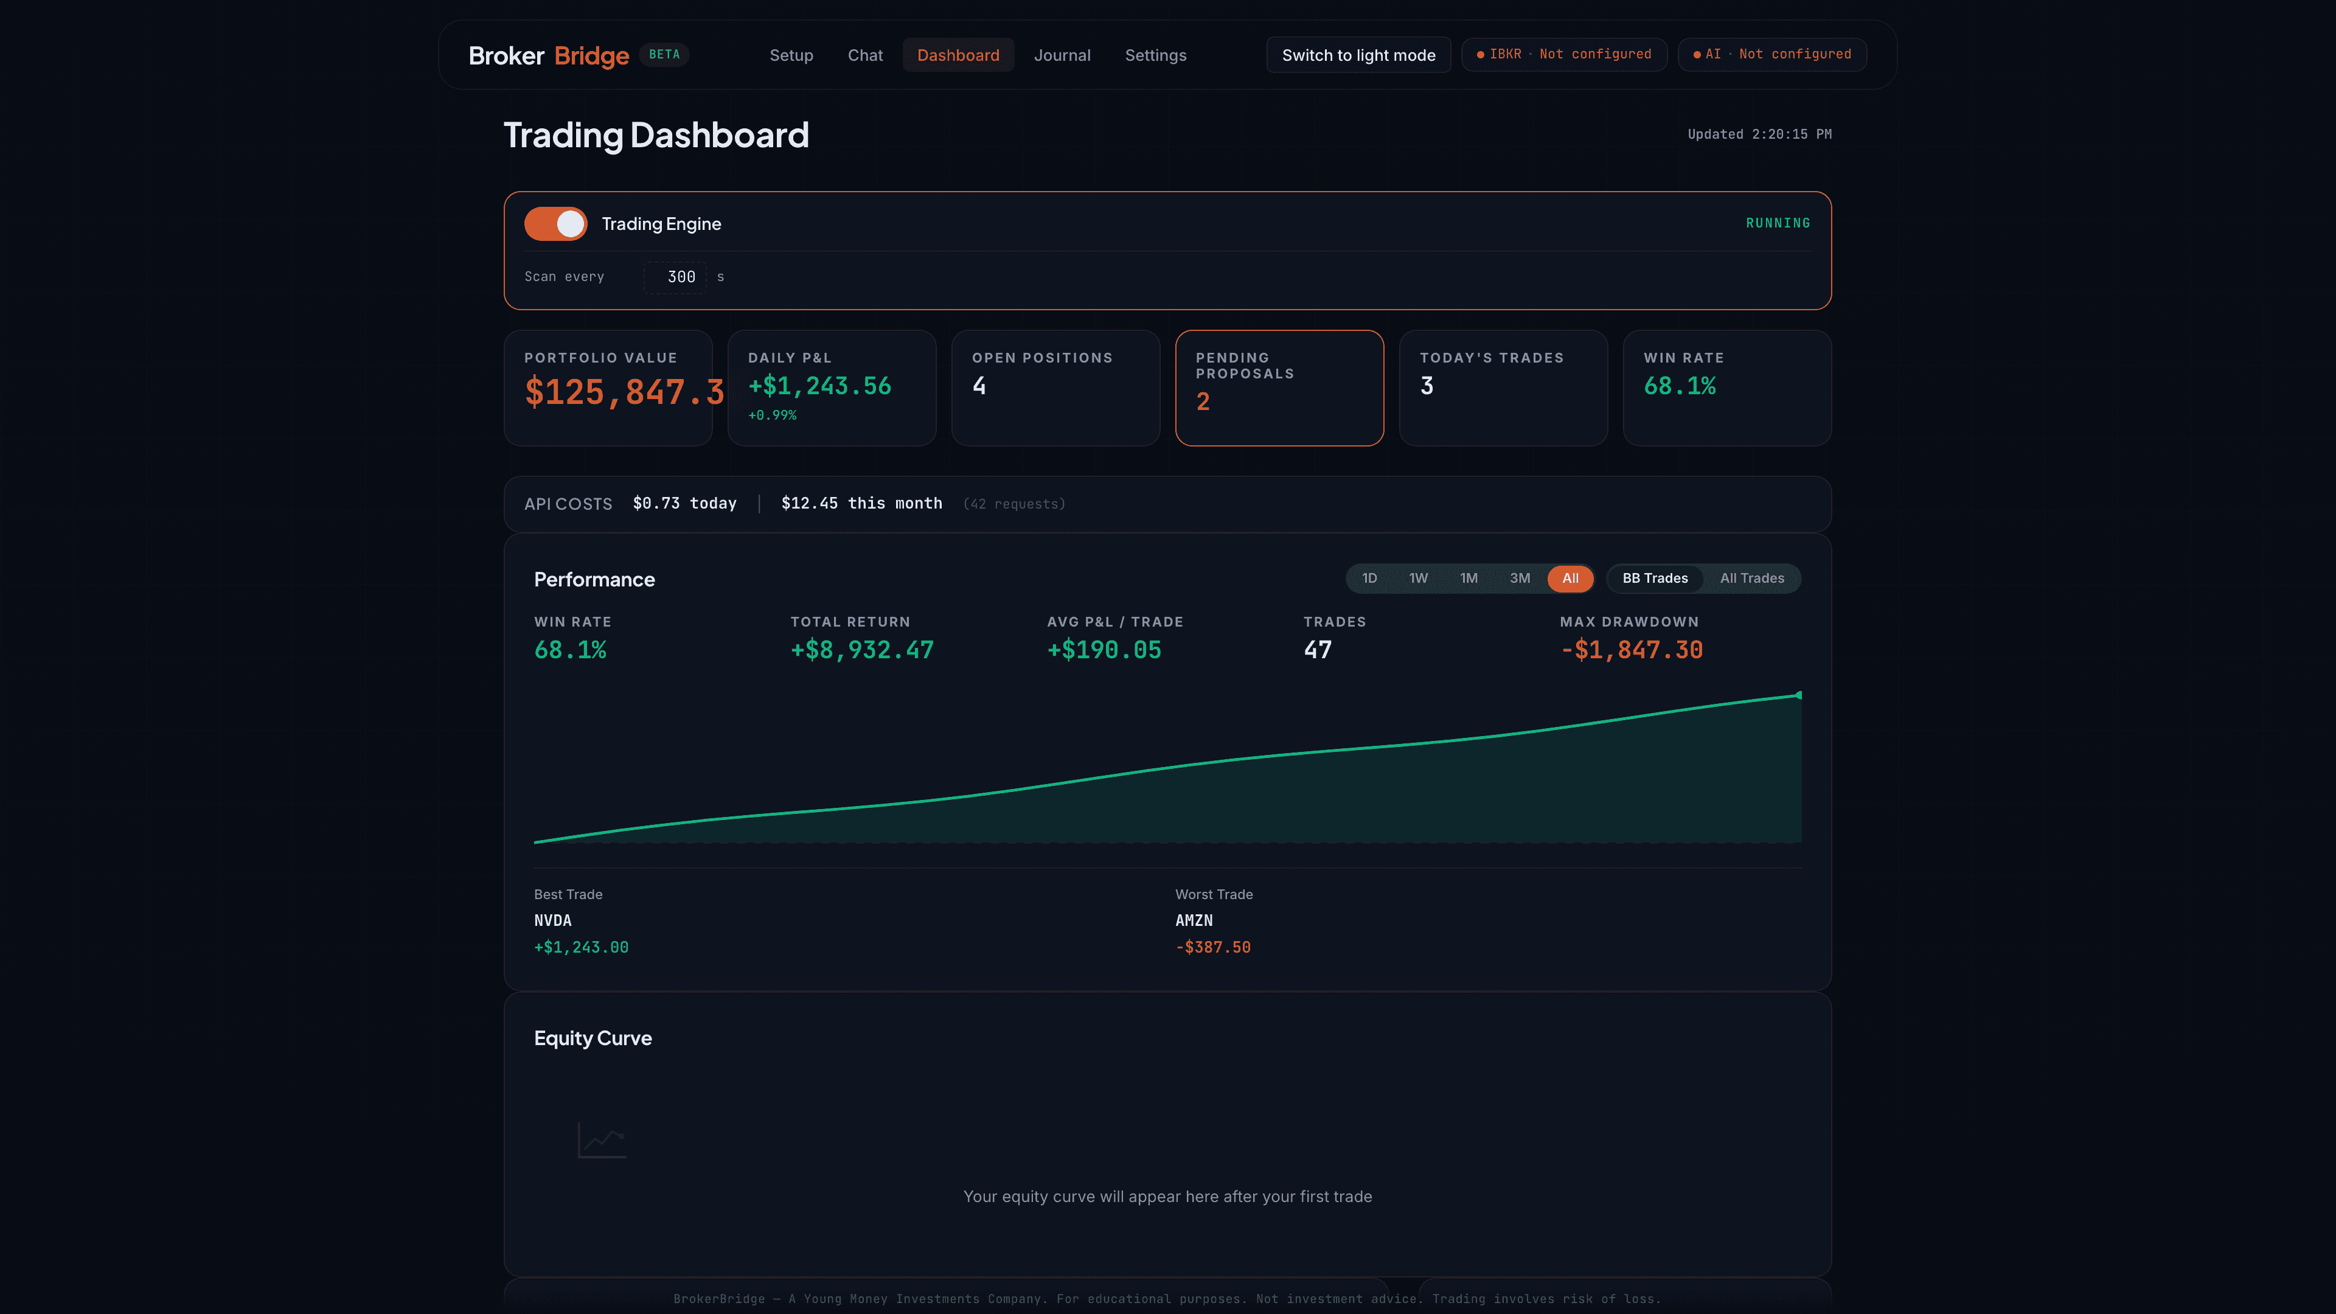Screen dimensions: 2336x1314
Task: Click the RUNNING engine status label
Action: click(1778, 223)
